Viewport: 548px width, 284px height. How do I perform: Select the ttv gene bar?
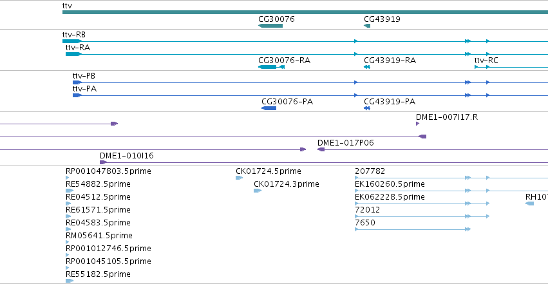tap(305, 12)
